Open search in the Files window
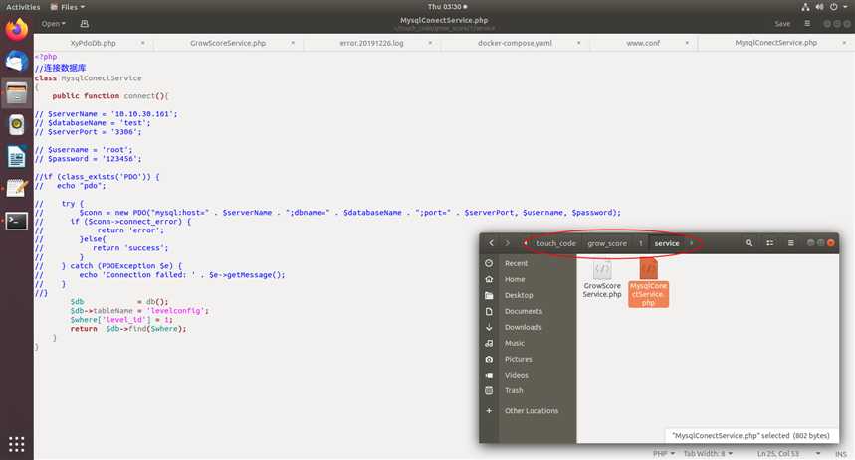Screen dimensions: 855x460 click(x=748, y=243)
